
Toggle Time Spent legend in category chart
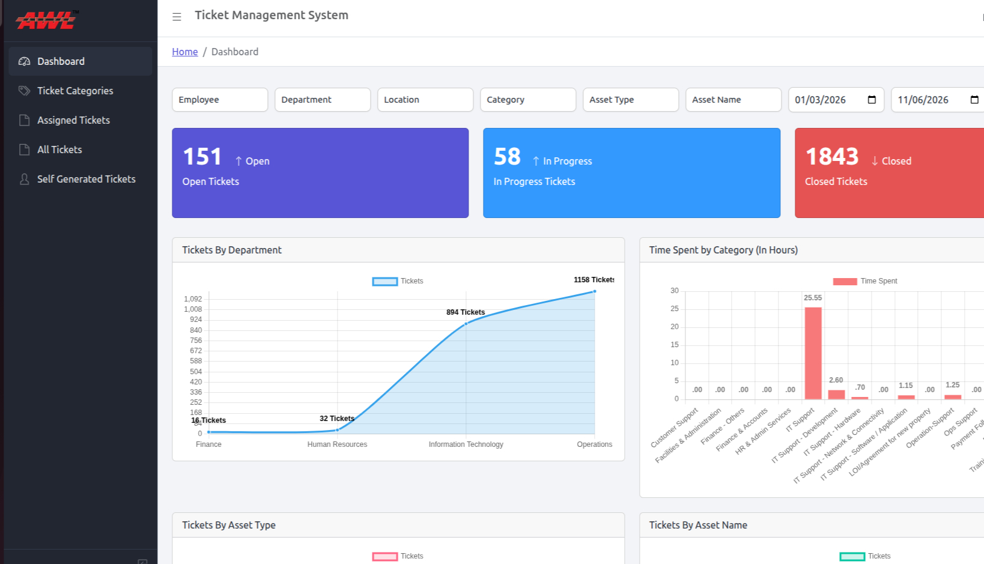tap(865, 281)
